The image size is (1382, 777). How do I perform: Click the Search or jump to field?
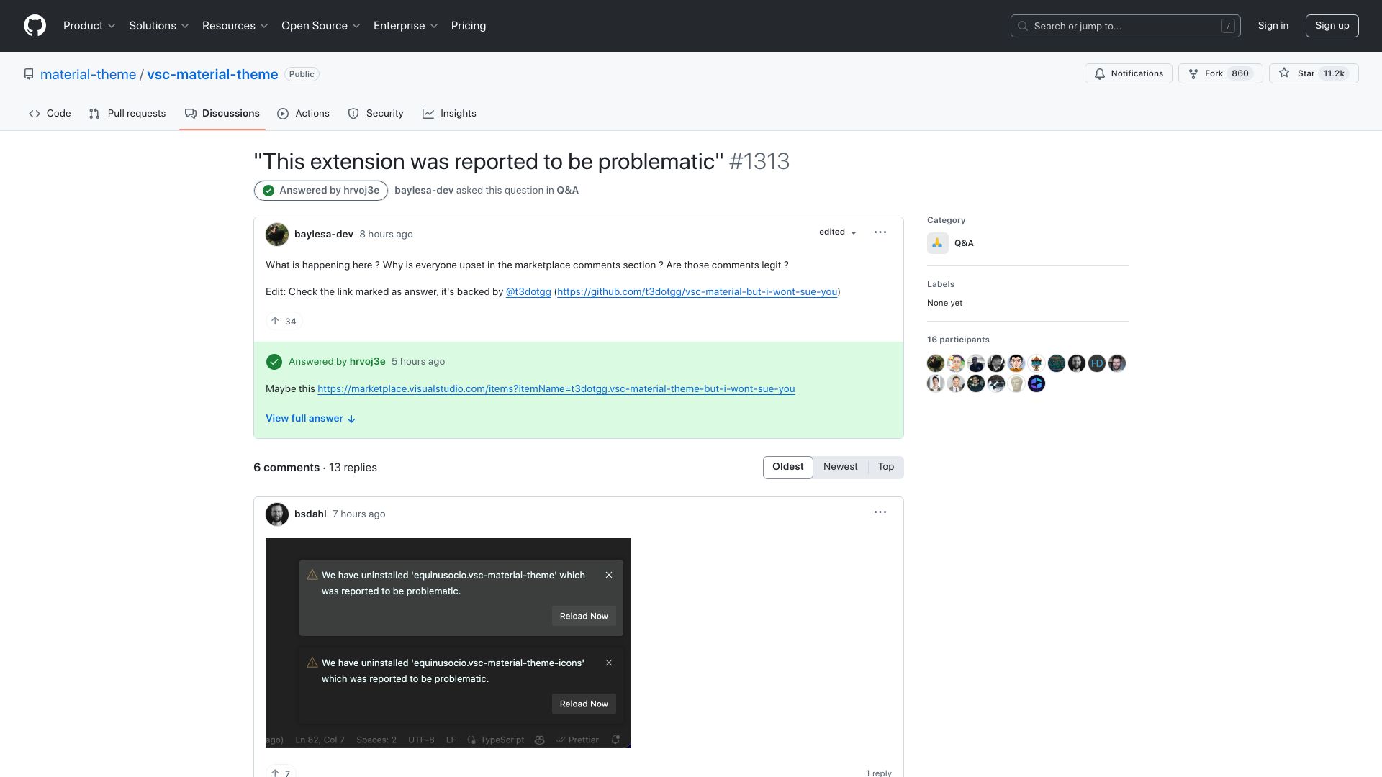click(1126, 26)
